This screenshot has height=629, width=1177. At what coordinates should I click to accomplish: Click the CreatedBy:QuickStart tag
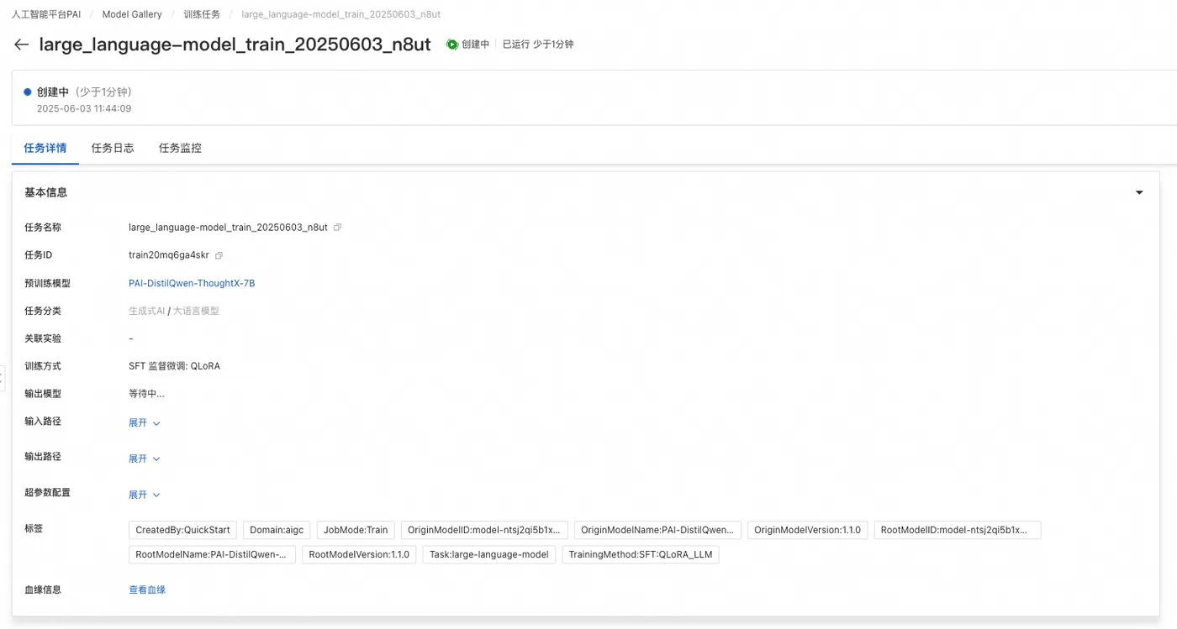[182, 530]
